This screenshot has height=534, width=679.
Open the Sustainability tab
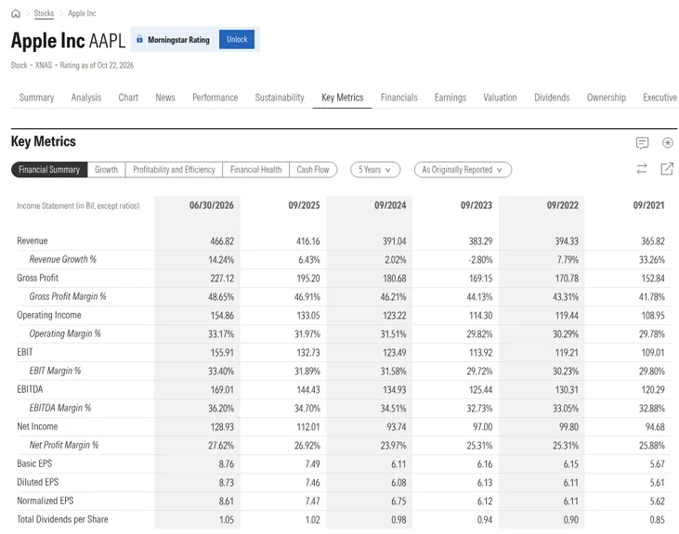pos(280,98)
